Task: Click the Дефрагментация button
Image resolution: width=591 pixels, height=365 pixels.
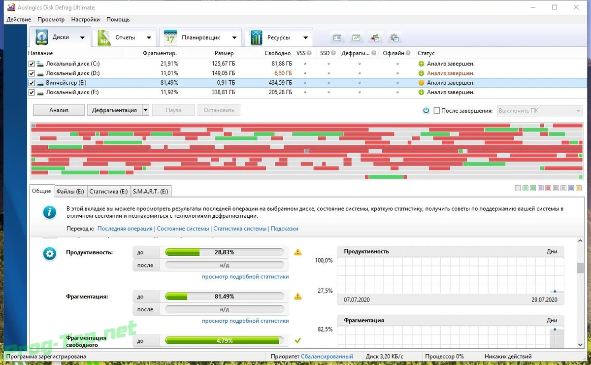Action: (x=114, y=110)
